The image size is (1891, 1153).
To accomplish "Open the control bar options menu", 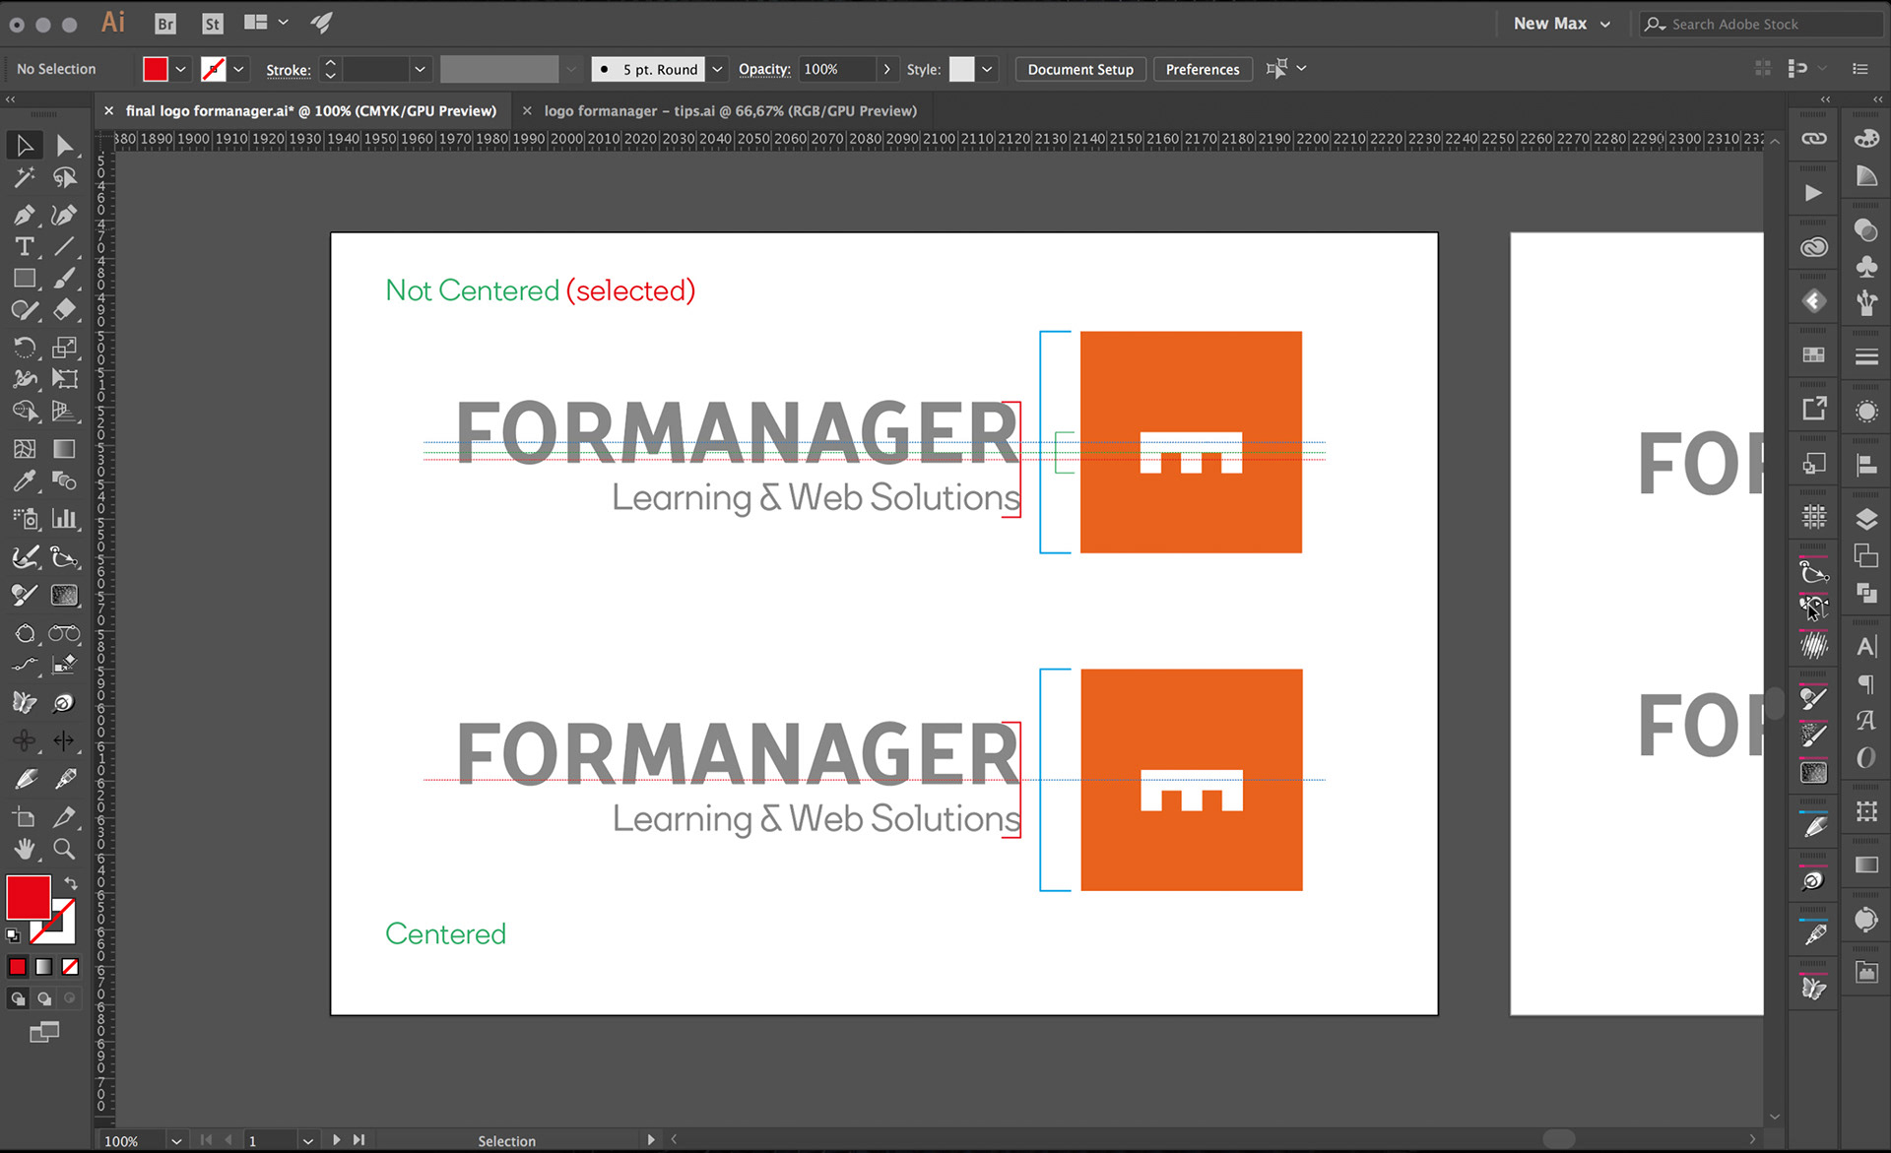I will [1859, 69].
